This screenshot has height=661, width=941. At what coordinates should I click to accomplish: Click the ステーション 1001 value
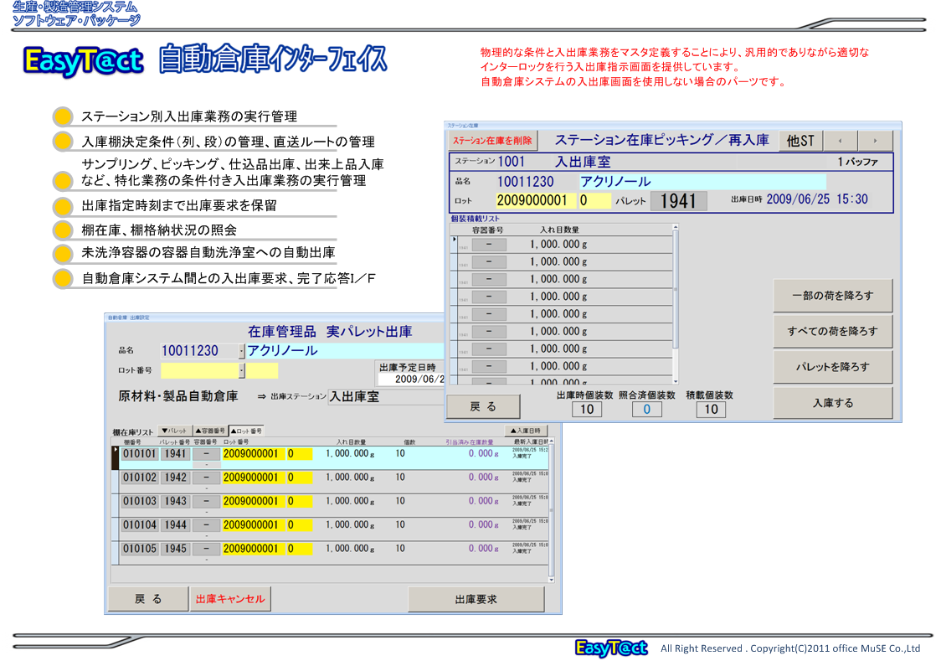(x=512, y=162)
